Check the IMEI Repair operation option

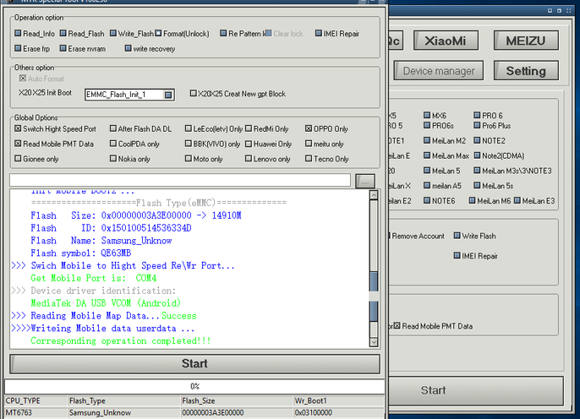pyautogui.click(x=319, y=33)
